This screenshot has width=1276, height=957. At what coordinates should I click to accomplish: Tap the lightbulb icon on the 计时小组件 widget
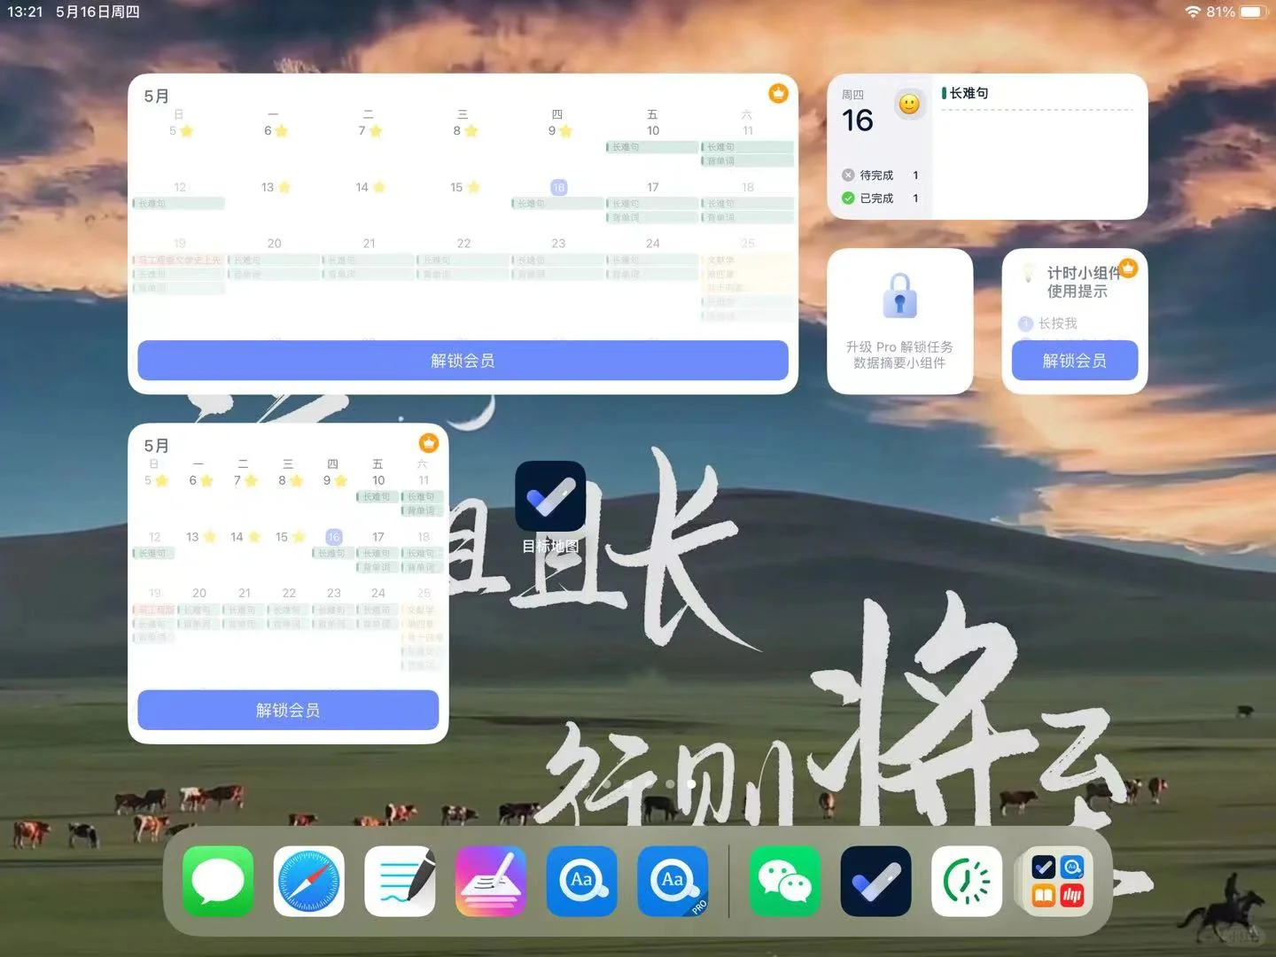[x=1030, y=274]
